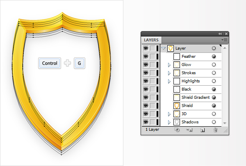The width and height of the screenshot is (246, 166).
Task: Click Create New Layer icon
Action: (203, 130)
